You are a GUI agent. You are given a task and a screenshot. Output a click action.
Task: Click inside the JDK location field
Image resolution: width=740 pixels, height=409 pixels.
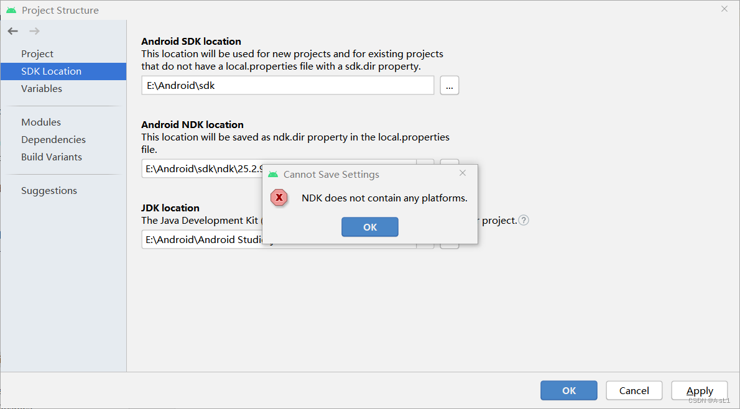click(199, 239)
